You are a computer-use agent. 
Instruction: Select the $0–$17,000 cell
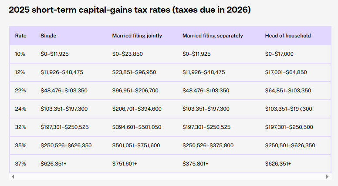tap(279, 54)
